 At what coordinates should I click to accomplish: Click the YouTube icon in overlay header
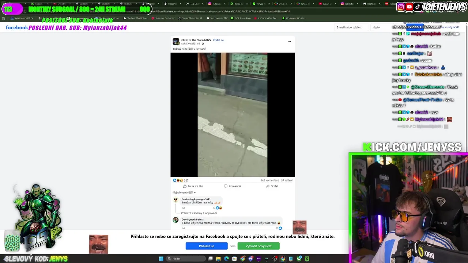409,7
